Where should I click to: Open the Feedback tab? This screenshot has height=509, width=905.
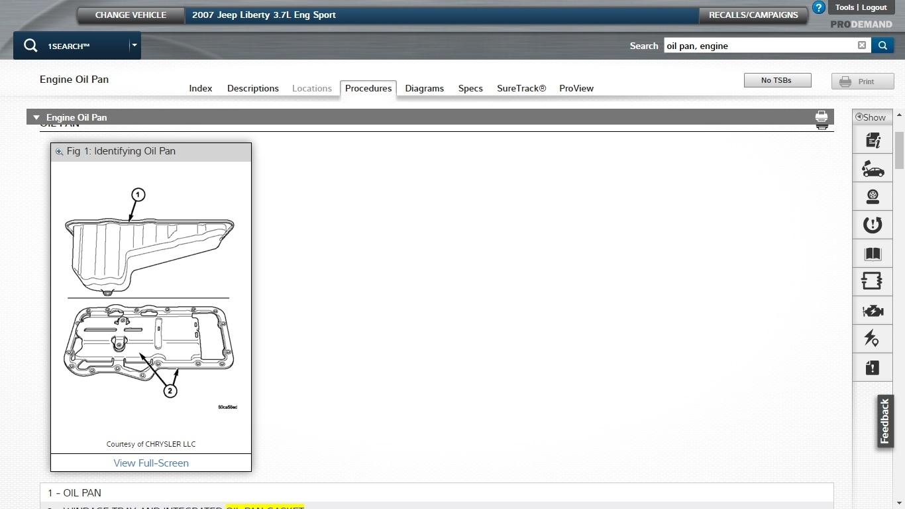pyautogui.click(x=885, y=422)
